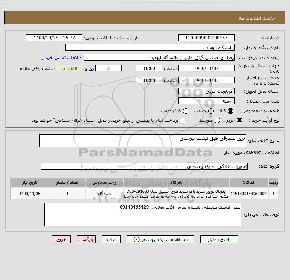
Task: Click the request creator field رضا ابوالحسنی
Action: click(159, 57)
